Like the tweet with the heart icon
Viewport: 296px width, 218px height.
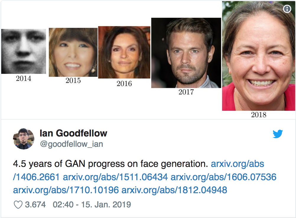coord(18,204)
